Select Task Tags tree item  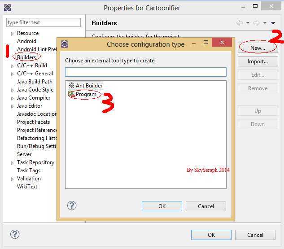pyautogui.click(x=29, y=170)
